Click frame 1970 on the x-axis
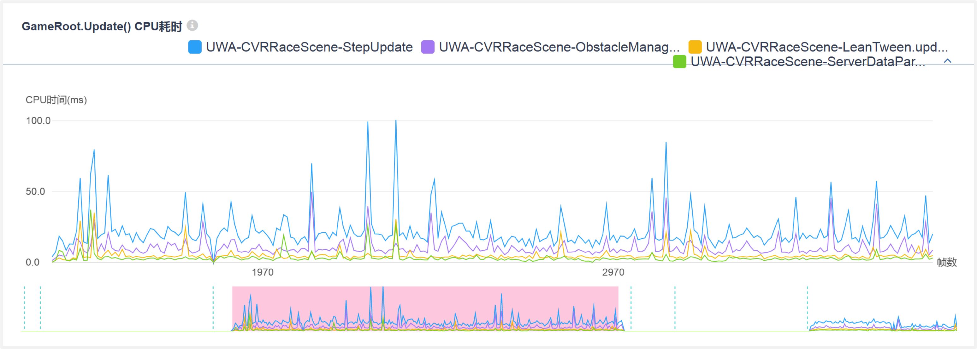The image size is (977, 349). pos(263,272)
